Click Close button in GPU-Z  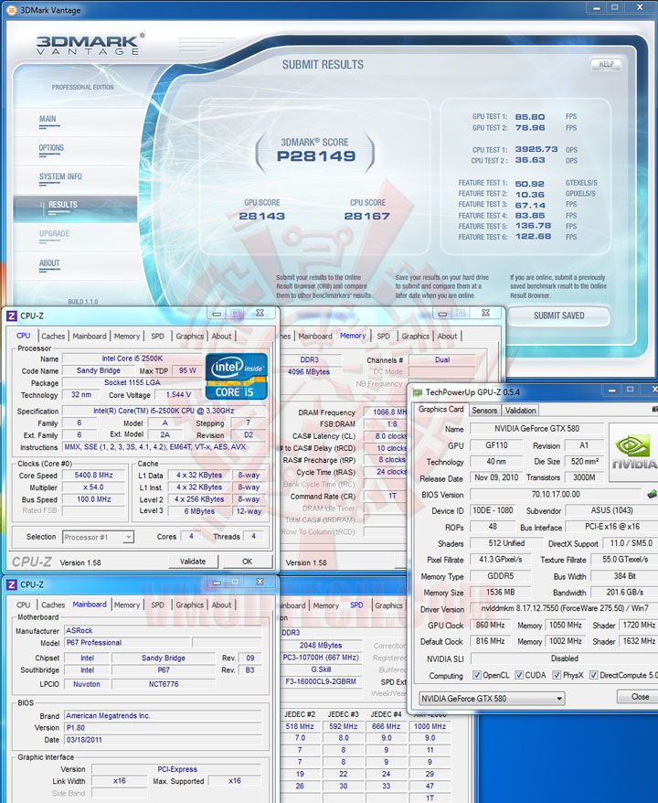[x=639, y=697]
